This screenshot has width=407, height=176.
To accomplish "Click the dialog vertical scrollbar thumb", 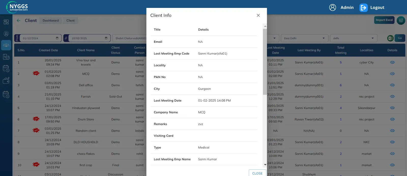I will 265,62.
